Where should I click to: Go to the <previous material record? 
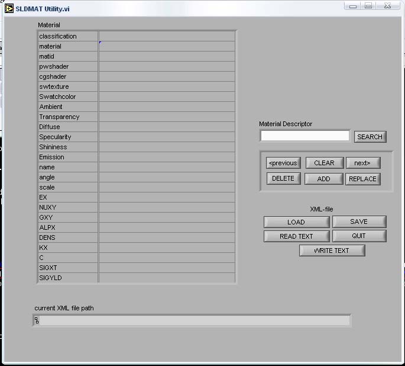point(283,163)
